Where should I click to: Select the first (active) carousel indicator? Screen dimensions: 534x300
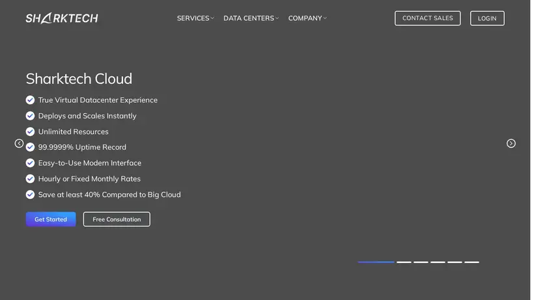[376, 262]
